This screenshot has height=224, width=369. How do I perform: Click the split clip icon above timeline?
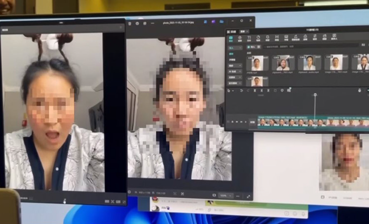tap(255, 91)
